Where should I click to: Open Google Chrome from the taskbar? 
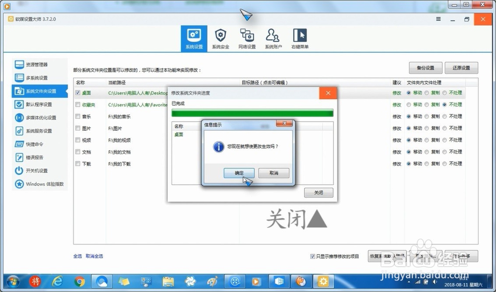click(x=79, y=282)
